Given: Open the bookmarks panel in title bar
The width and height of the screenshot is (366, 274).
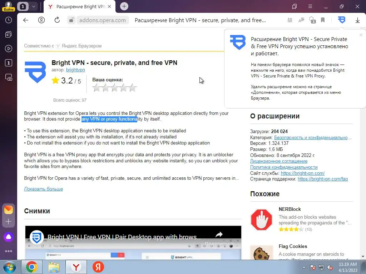Looking at the screenshot, I should click(295, 6).
